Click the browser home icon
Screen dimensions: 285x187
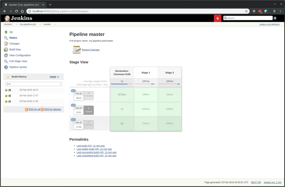point(22,11)
